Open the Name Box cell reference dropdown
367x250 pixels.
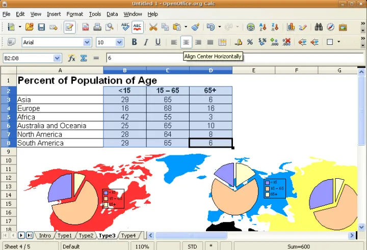tap(57, 59)
